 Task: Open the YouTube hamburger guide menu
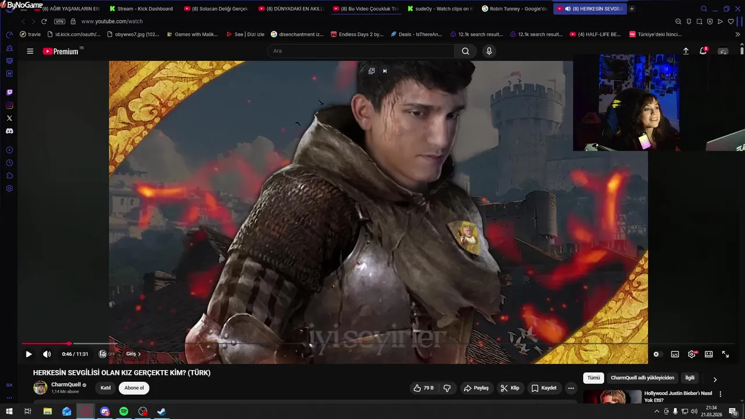pyautogui.click(x=30, y=51)
